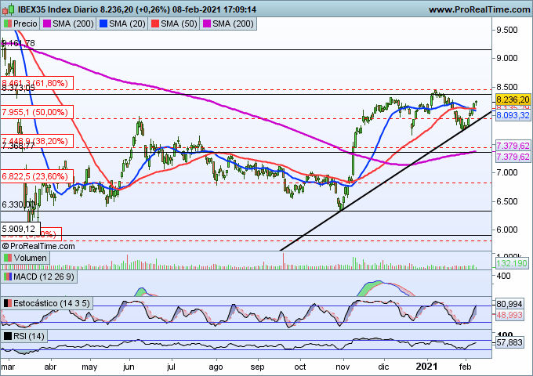Click the 2021 label on time axis
533x376 pixels.
pos(426,367)
